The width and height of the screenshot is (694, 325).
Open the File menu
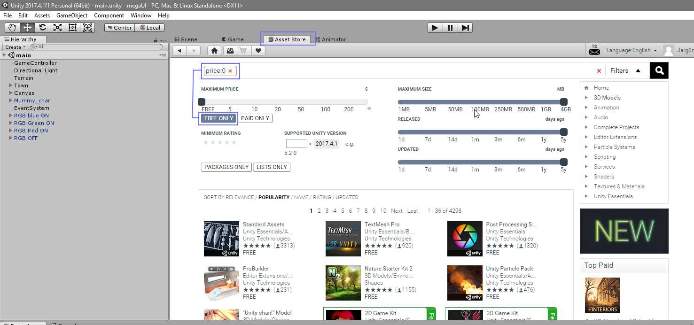point(8,15)
